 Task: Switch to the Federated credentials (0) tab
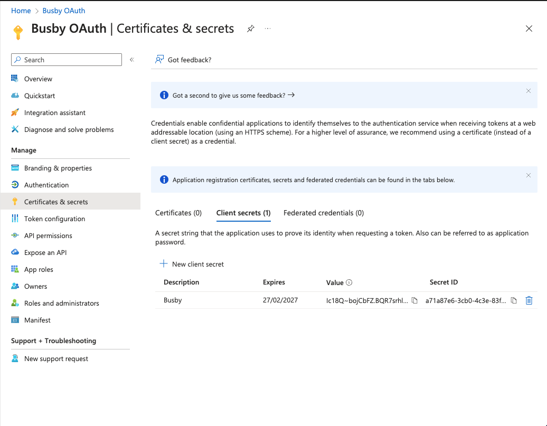pos(324,213)
